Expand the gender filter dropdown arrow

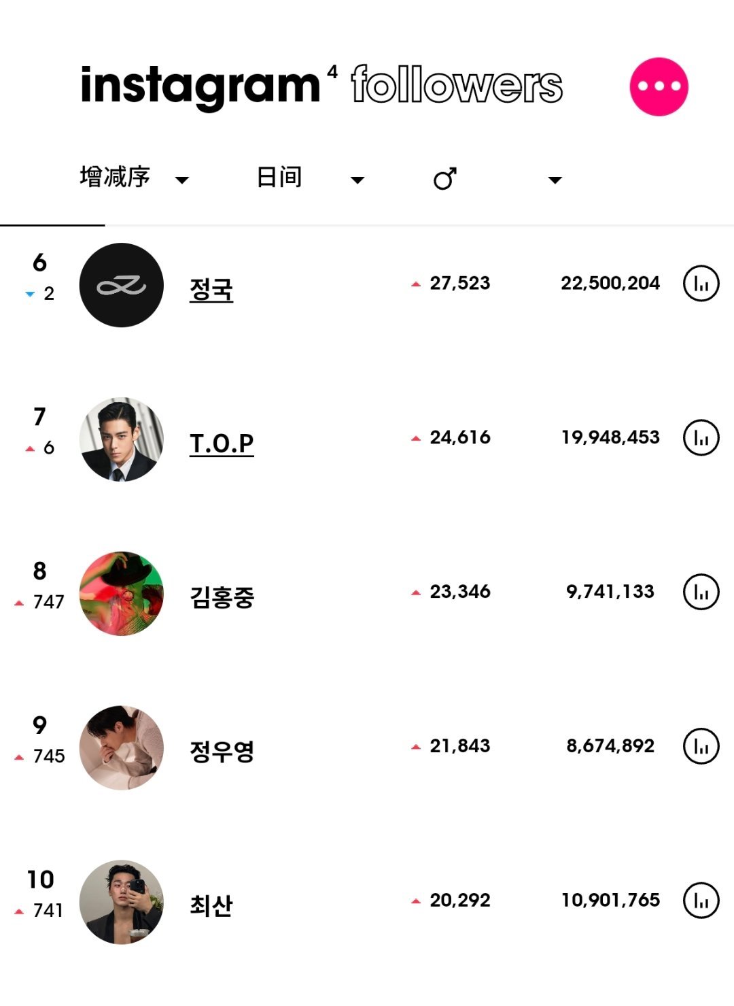coord(555,180)
